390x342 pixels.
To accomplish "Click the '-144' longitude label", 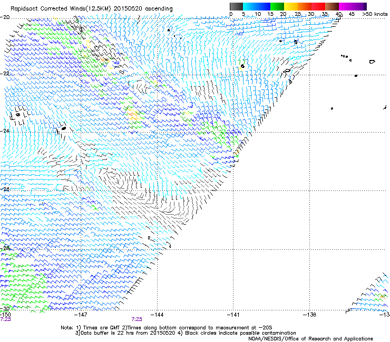I will coord(157,315).
